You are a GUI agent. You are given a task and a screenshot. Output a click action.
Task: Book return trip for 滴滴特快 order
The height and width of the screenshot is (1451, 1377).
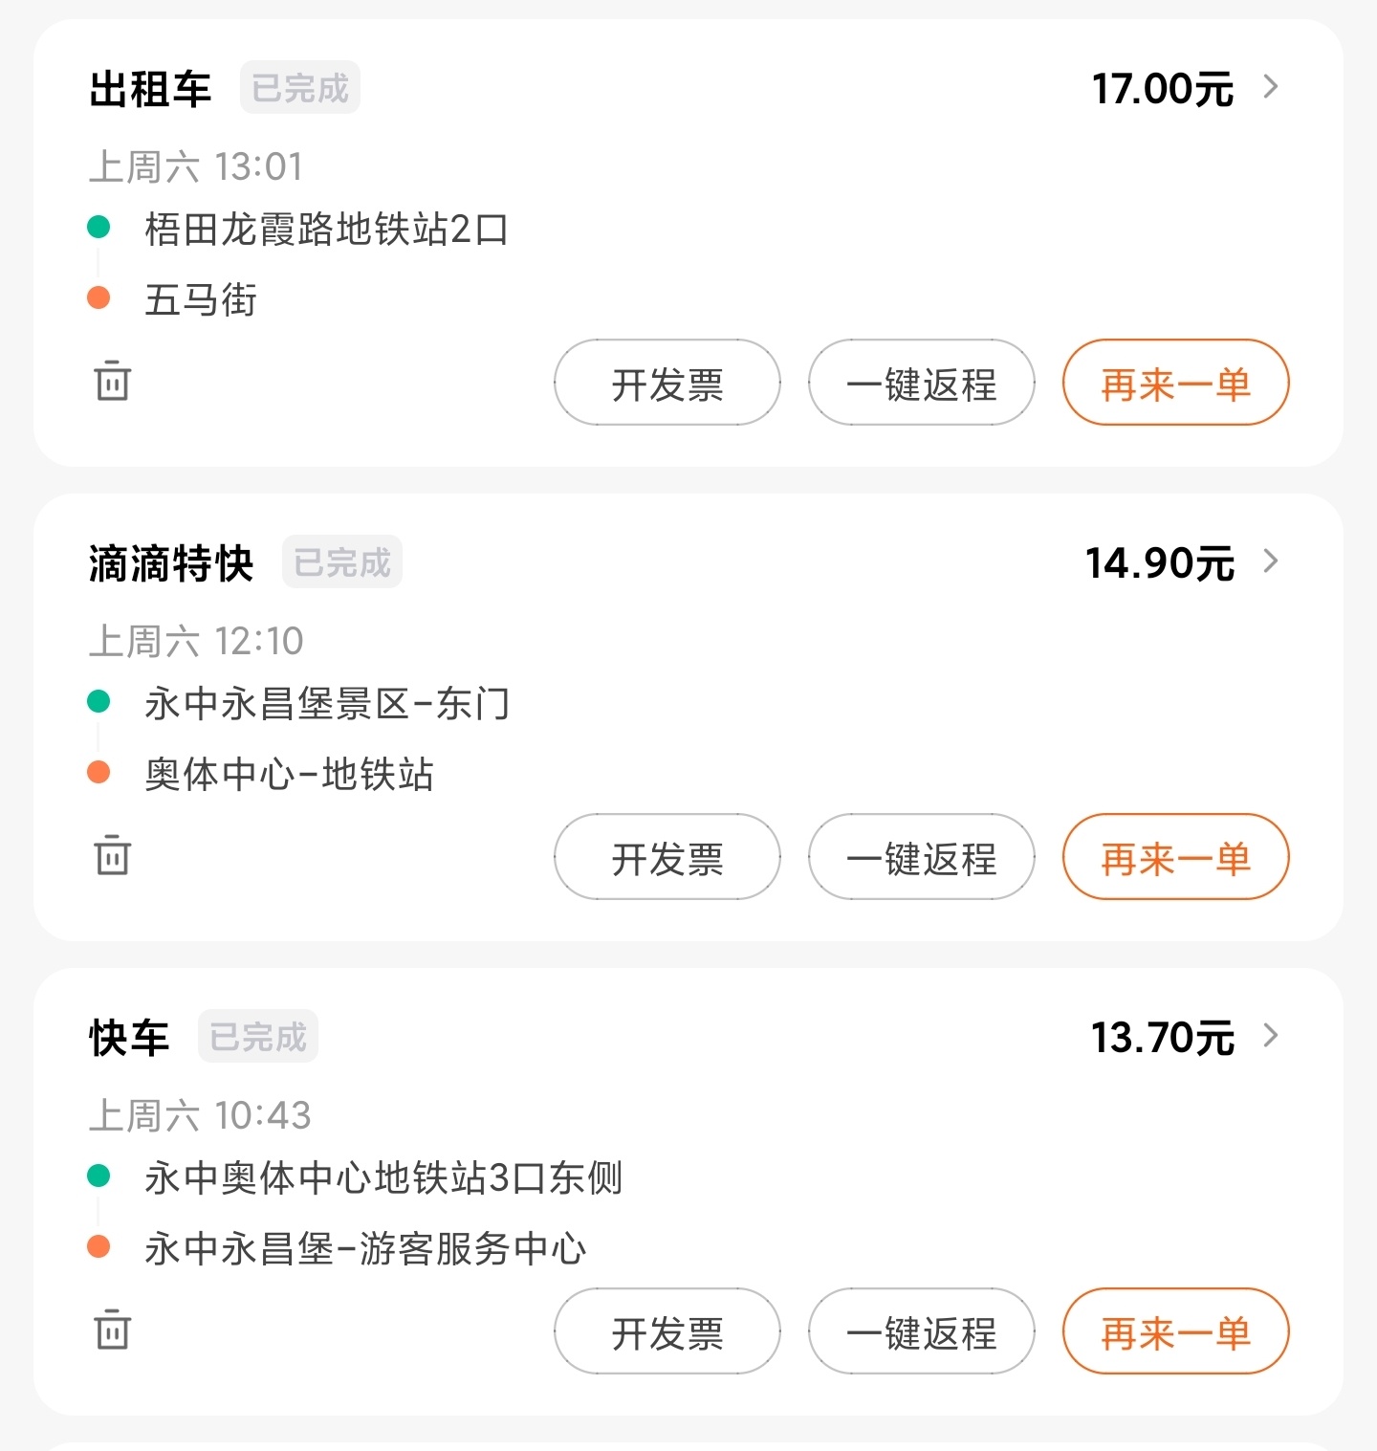pos(922,857)
